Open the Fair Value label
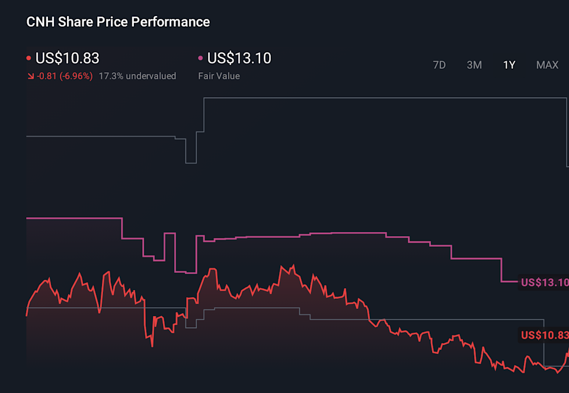This screenshot has width=569, height=393. pyautogui.click(x=219, y=76)
